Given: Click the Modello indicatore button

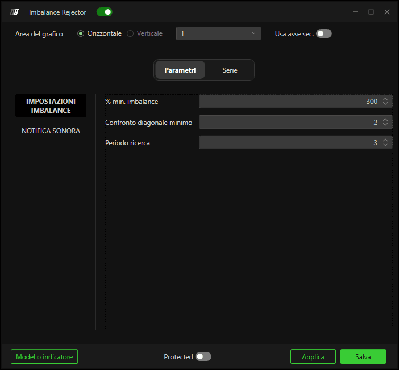Looking at the screenshot, I should 44,356.
